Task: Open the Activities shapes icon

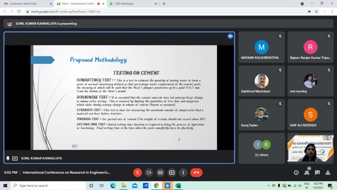Action: click(x=328, y=173)
